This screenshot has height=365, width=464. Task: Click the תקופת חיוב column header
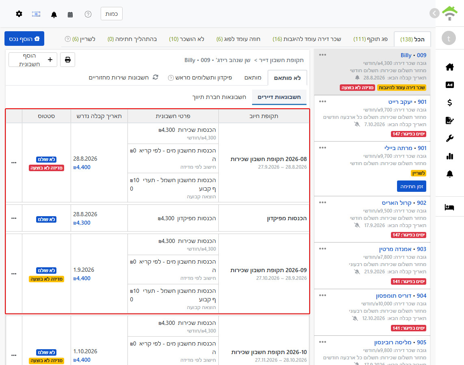[263, 116]
